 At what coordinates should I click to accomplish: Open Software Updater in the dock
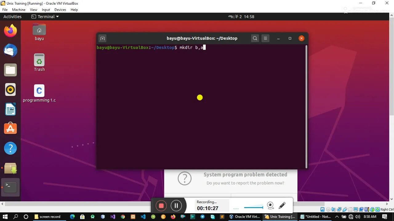10,168
